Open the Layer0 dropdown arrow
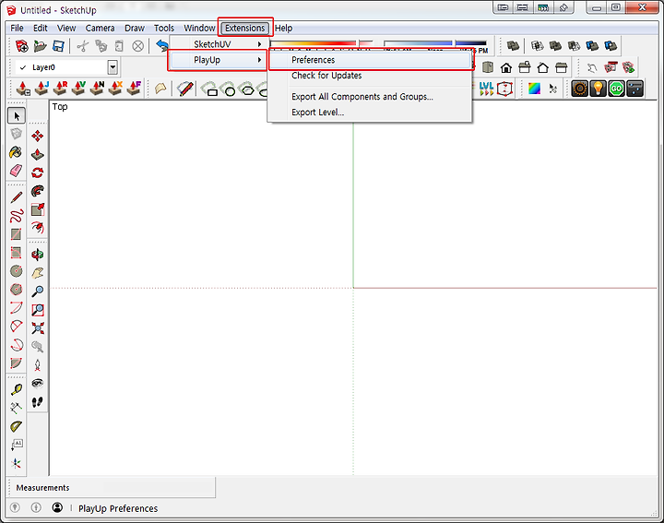This screenshot has height=523, width=664. [113, 67]
